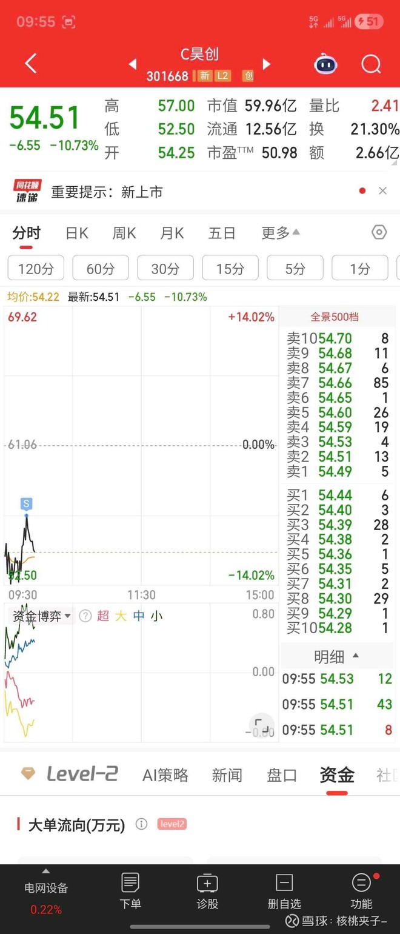Viewport: 400px width, 934px height.
Task: Open chart settings hexagon icon
Action: (x=379, y=232)
